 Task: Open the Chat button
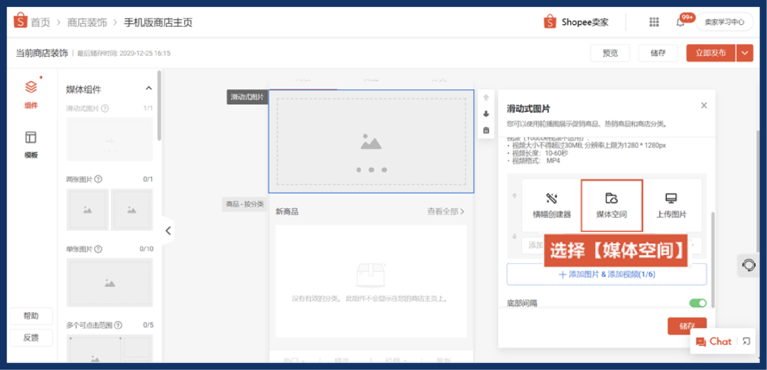point(714,342)
